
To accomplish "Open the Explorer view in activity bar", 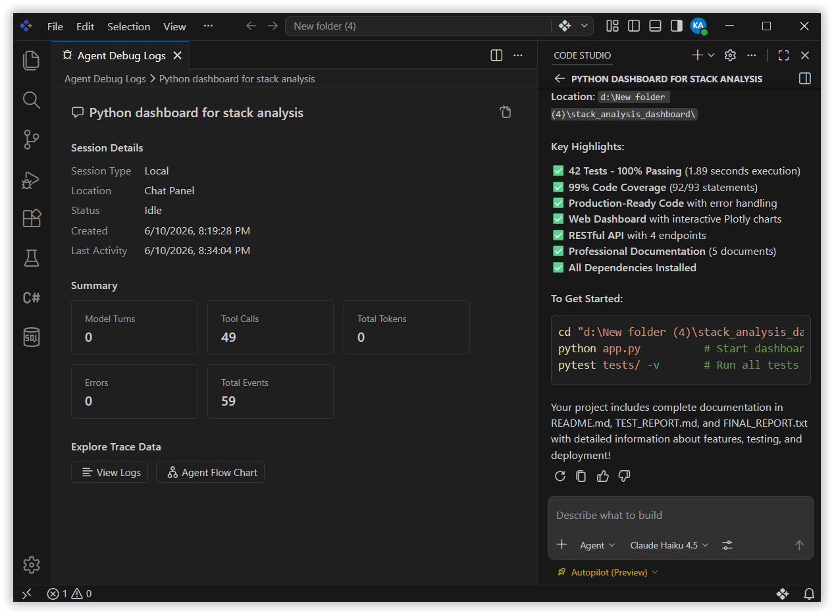I will pos(32,61).
